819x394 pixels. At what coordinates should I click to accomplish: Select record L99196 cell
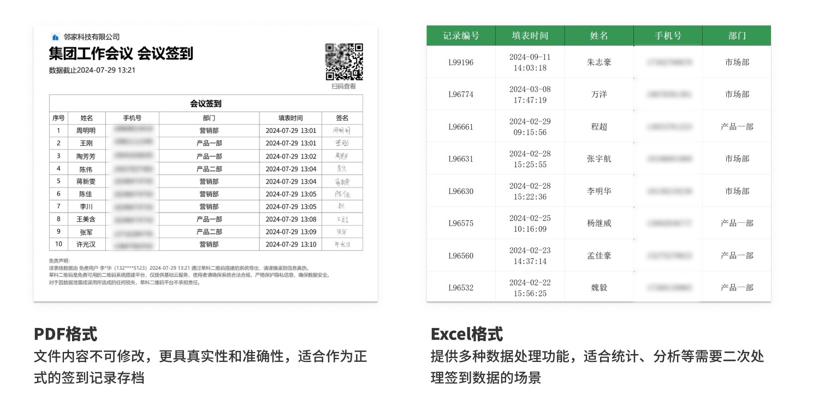pos(461,62)
